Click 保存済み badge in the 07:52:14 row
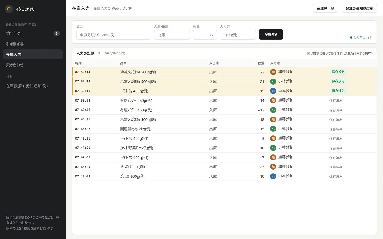 point(338,72)
